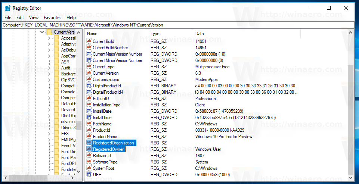Sort values by Name column header
Screen dimensions: 359x184
pyautogui.click(x=117, y=34)
